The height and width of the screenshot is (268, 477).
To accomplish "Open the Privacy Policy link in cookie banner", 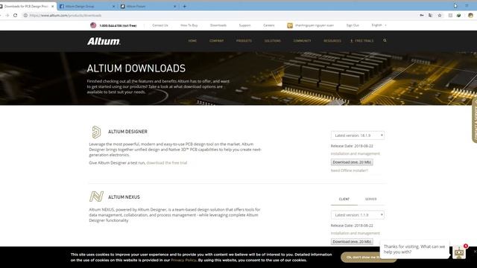I will click(183, 260).
